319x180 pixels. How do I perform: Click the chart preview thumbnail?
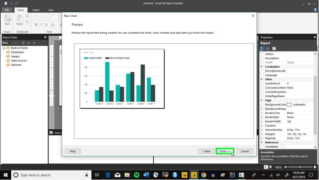point(122,79)
